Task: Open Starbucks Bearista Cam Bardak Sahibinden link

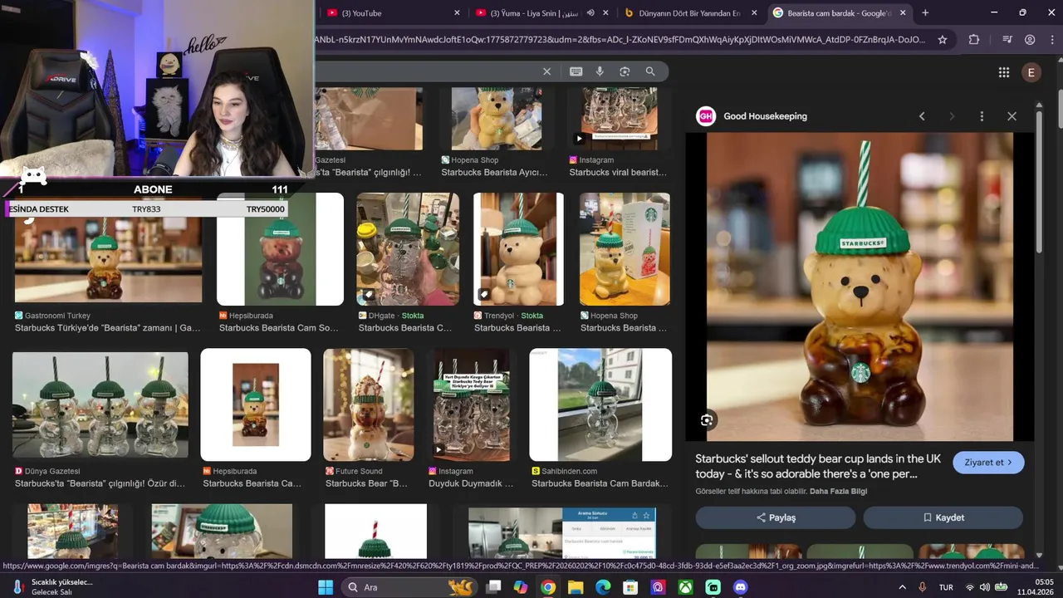Action: pyautogui.click(x=600, y=483)
